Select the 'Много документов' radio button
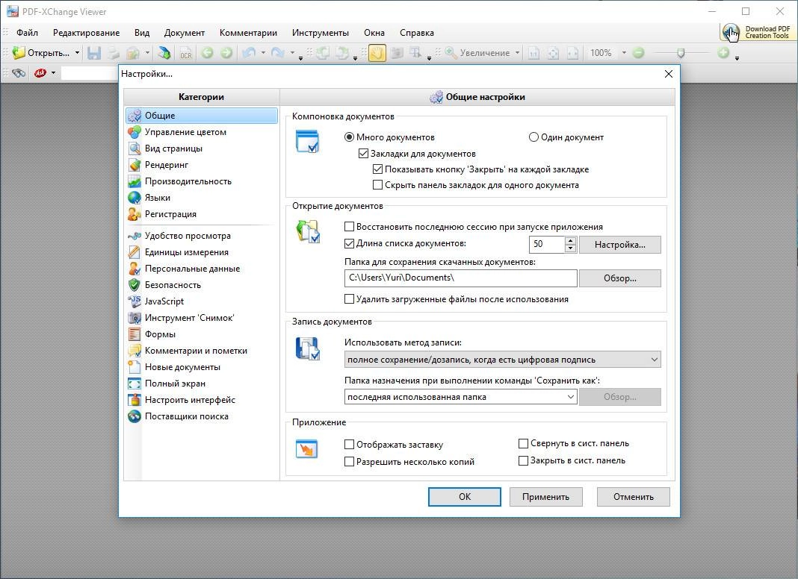Viewport: 798px width, 579px height. click(349, 137)
